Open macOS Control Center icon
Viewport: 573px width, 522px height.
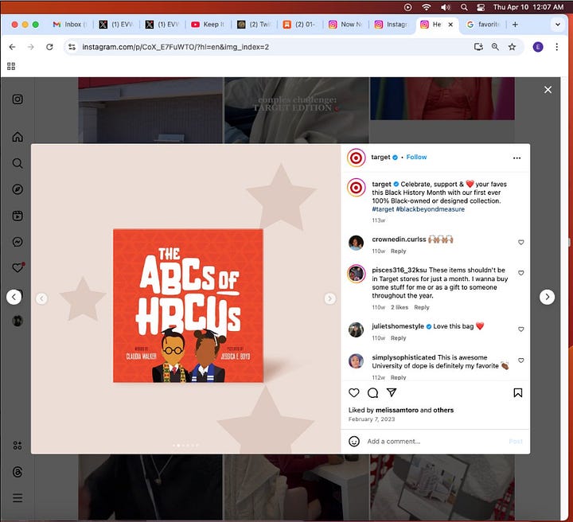pos(480,7)
